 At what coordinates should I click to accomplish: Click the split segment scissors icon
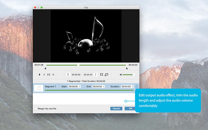[x=106, y=75]
